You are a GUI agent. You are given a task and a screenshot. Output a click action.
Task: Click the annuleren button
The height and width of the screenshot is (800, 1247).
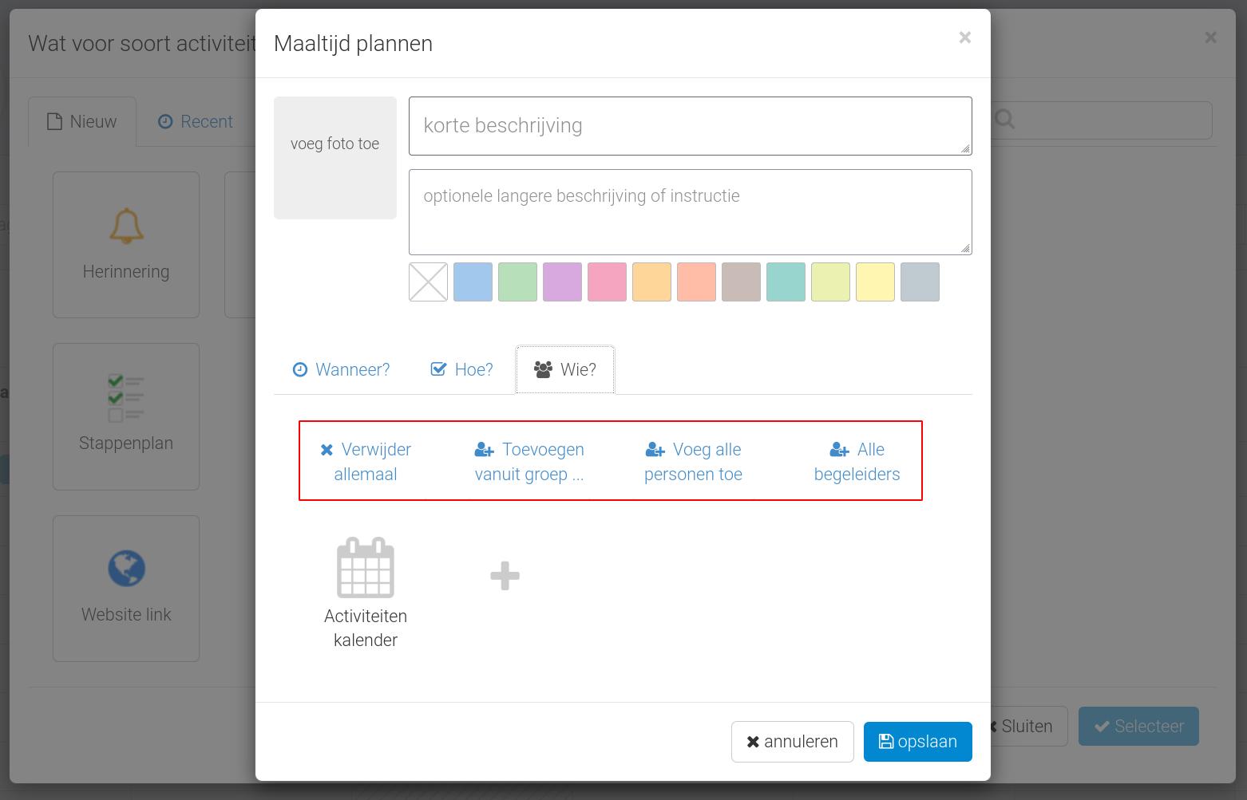pyautogui.click(x=792, y=742)
